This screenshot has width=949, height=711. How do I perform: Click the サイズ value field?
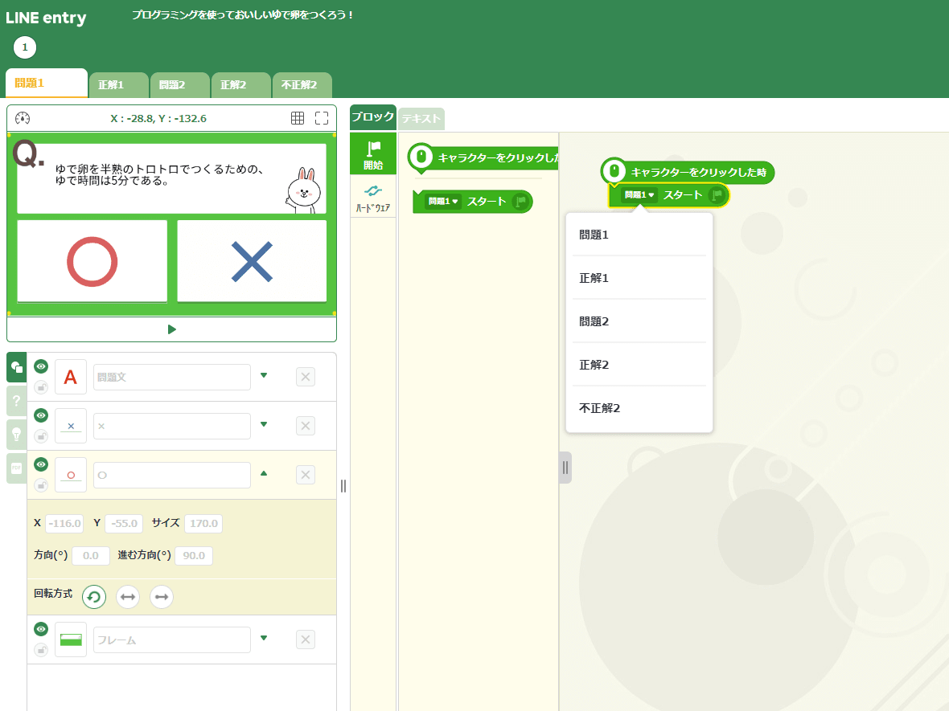pos(203,524)
